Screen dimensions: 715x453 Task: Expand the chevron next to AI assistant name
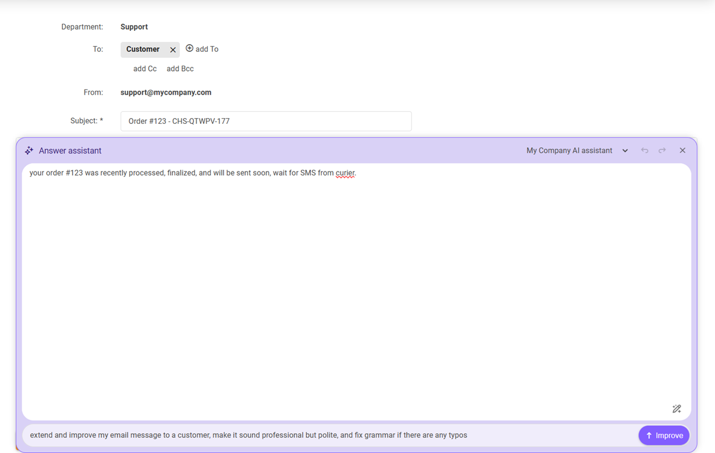pyautogui.click(x=625, y=151)
